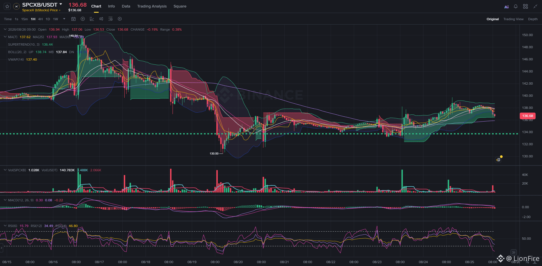
Task: Collapse the Vol(SPCXB) volume legend
Action: (5, 170)
